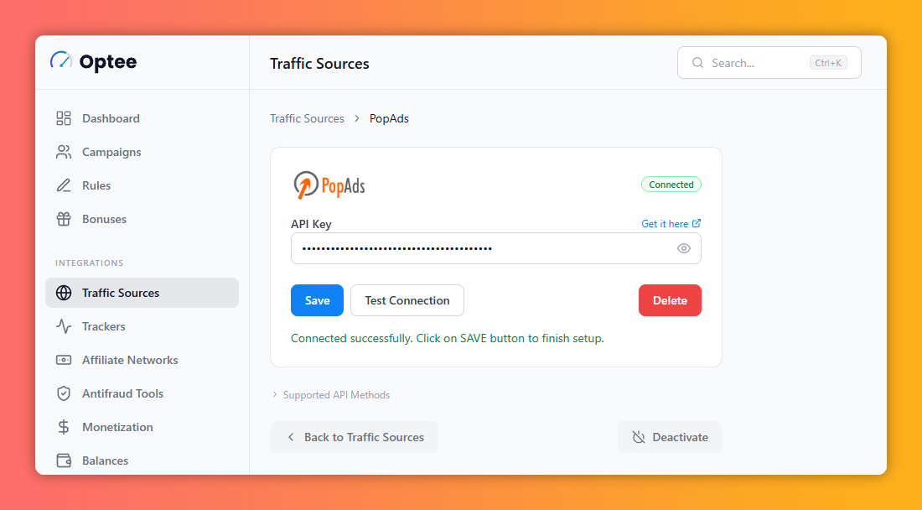Click the Bonuses gift icon

[64, 219]
